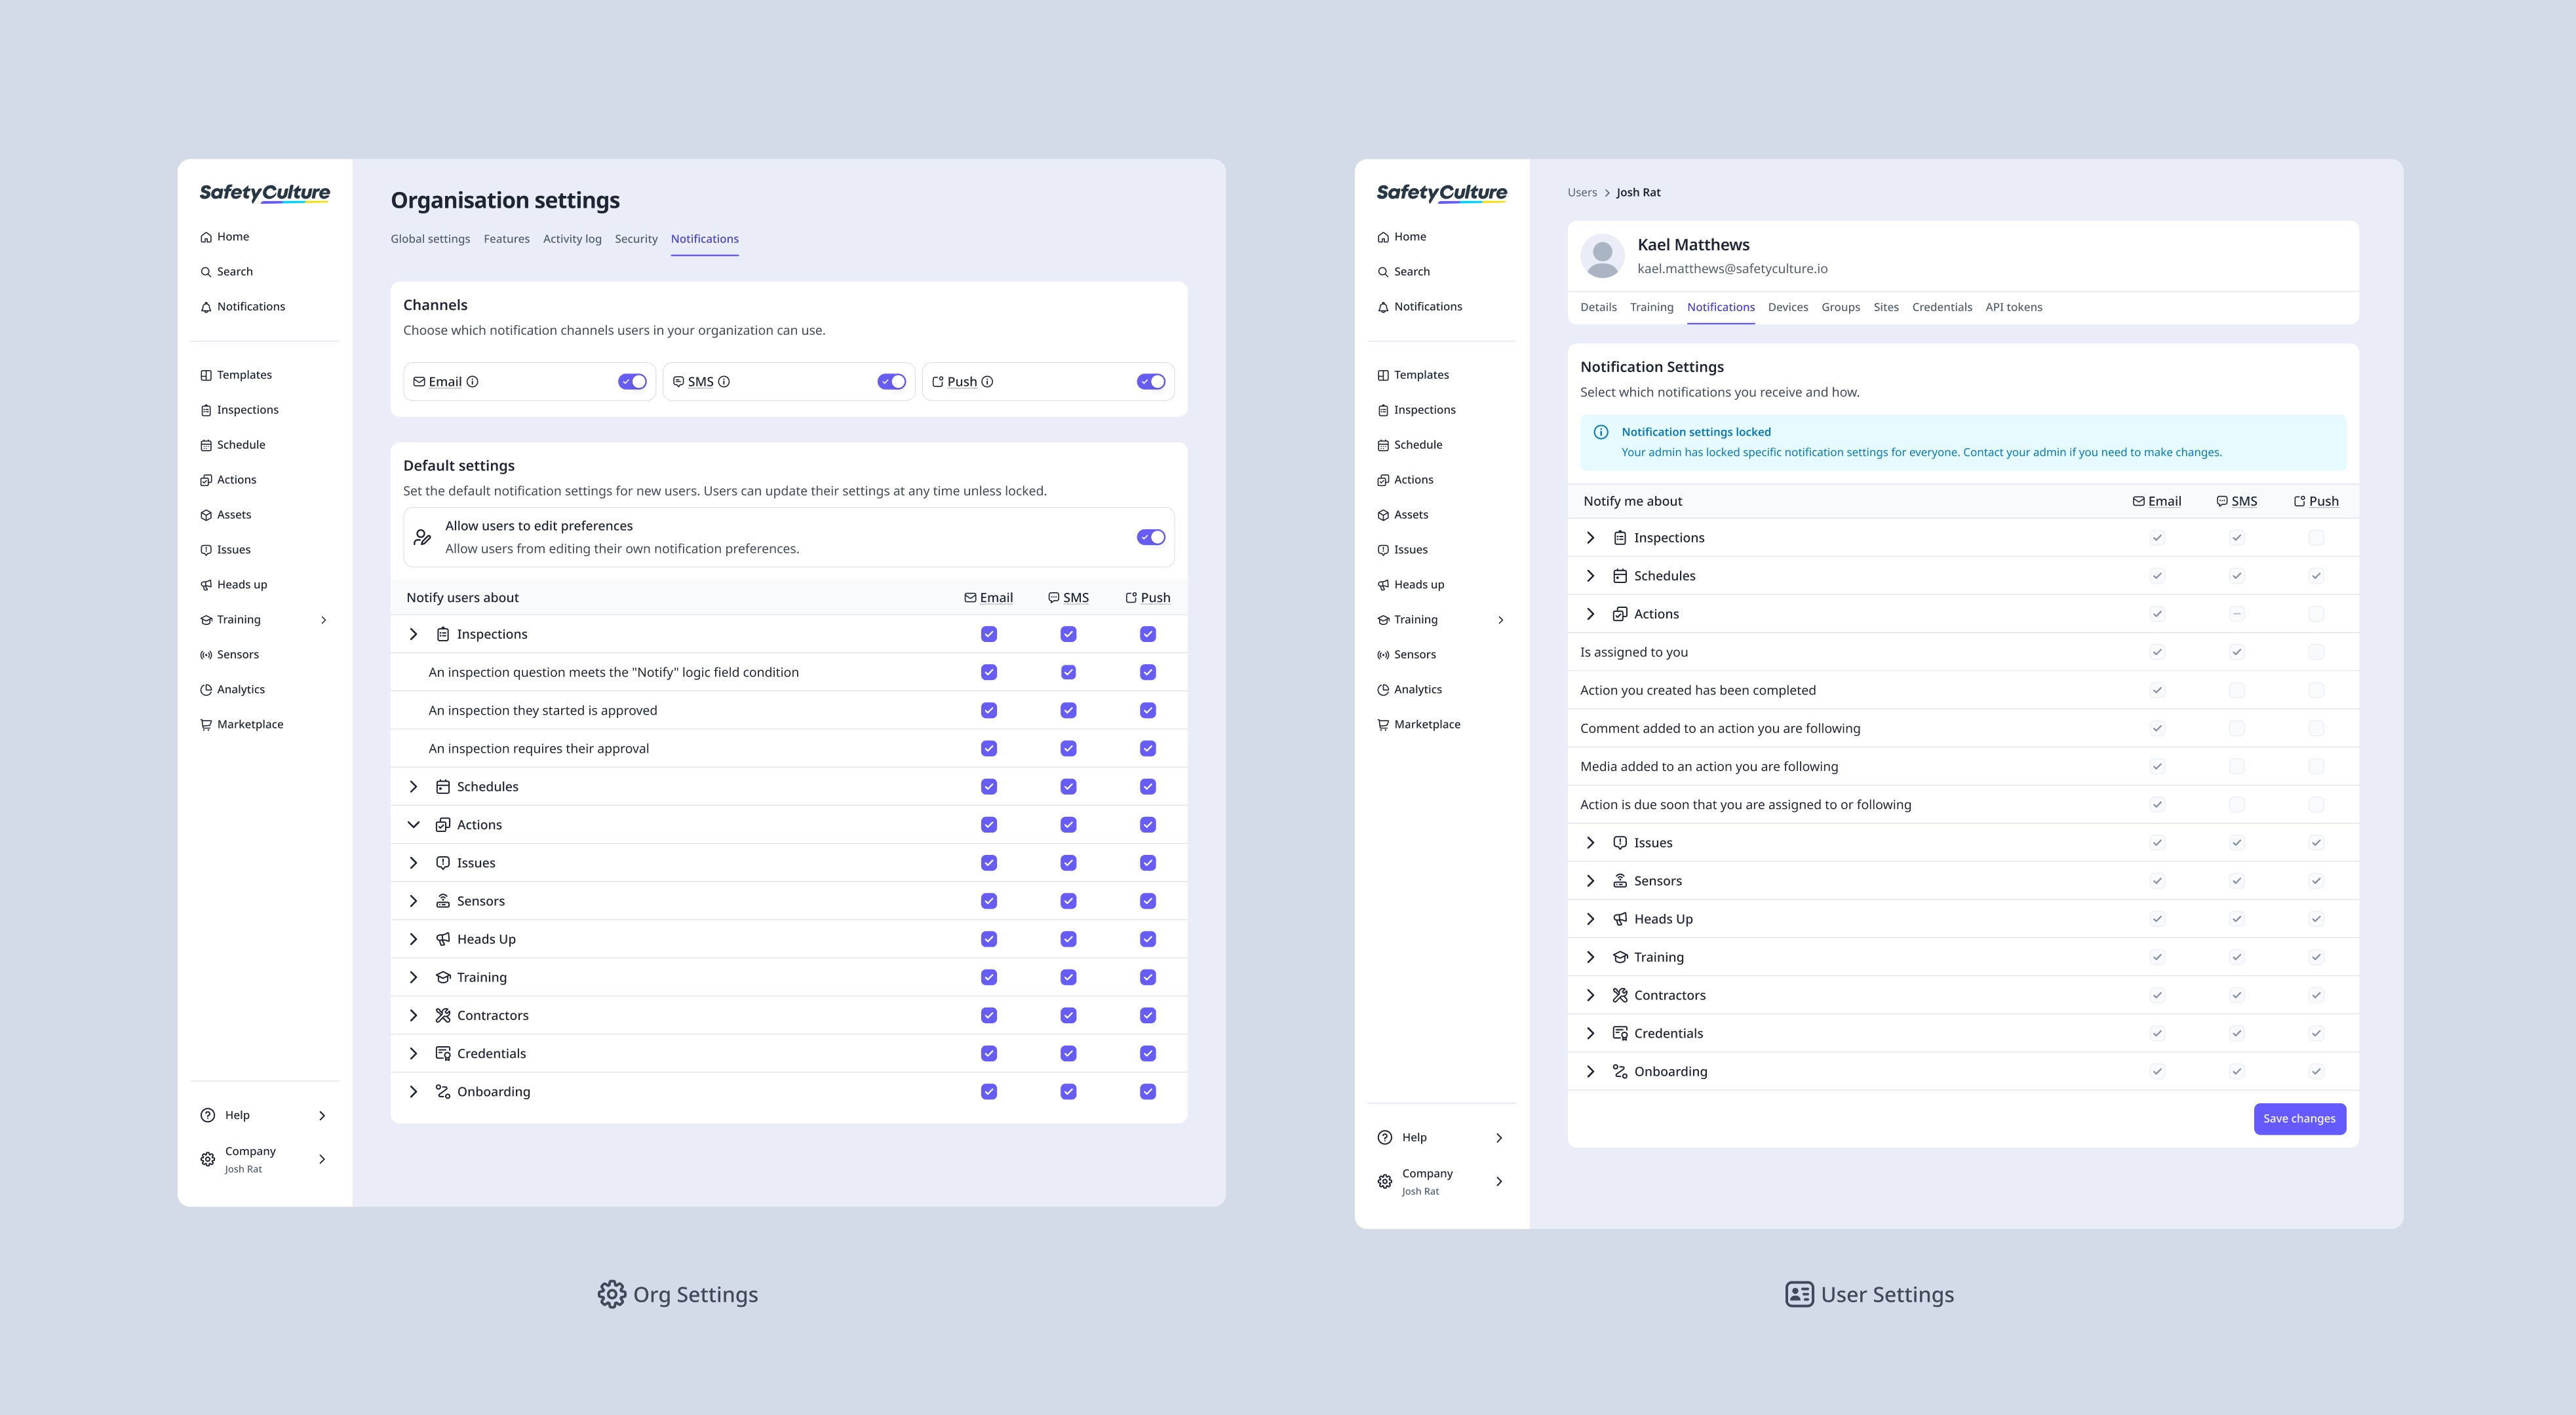This screenshot has height=1415, width=2576.
Task: Click the Training cap icon in User Settings sidebar
Action: click(x=1383, y=620)
